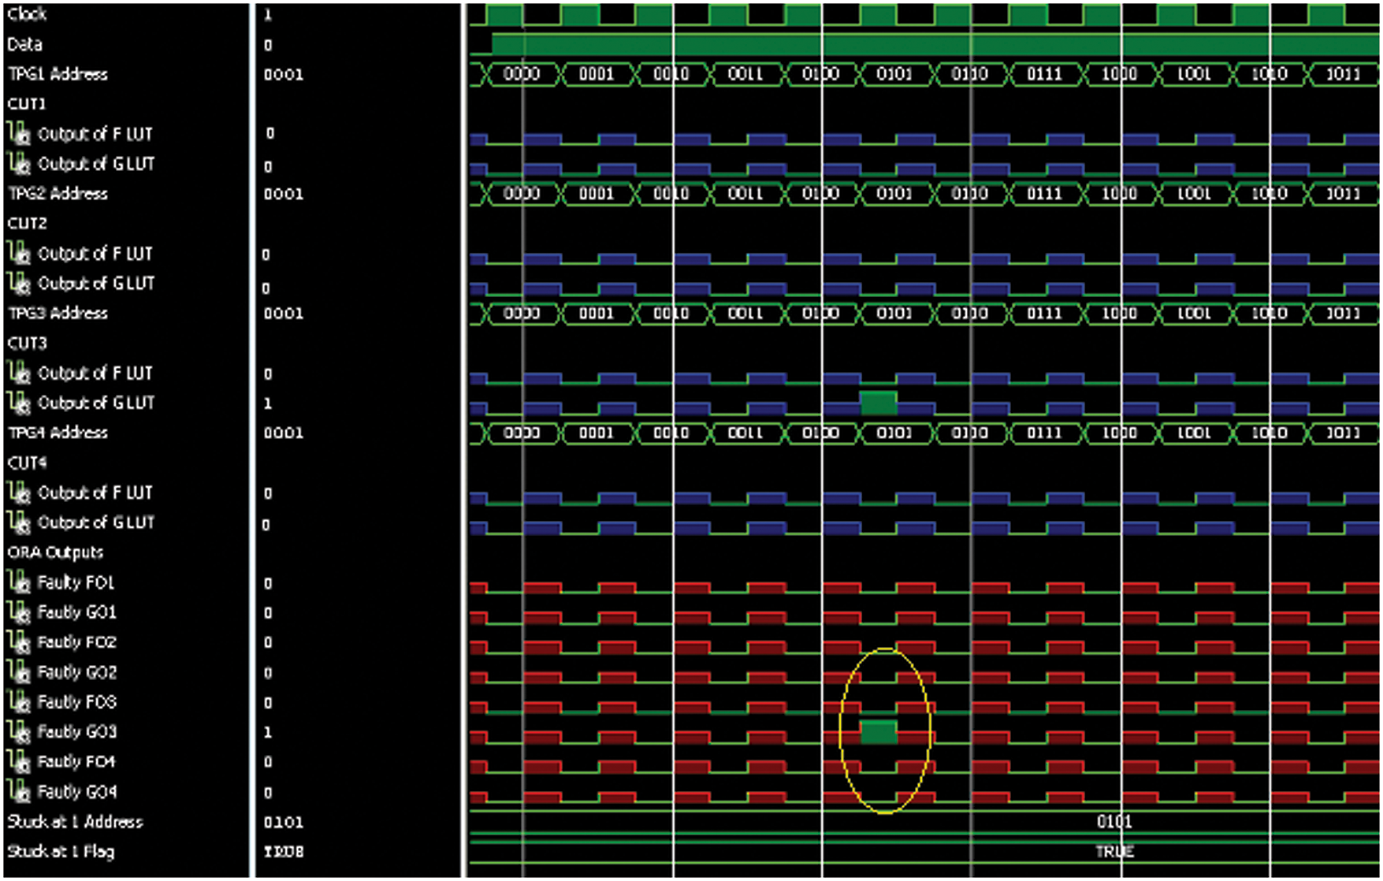Select the CUT2 group label
The height and width of the screenshot is (881, 1383).
[x=28, y=224]
